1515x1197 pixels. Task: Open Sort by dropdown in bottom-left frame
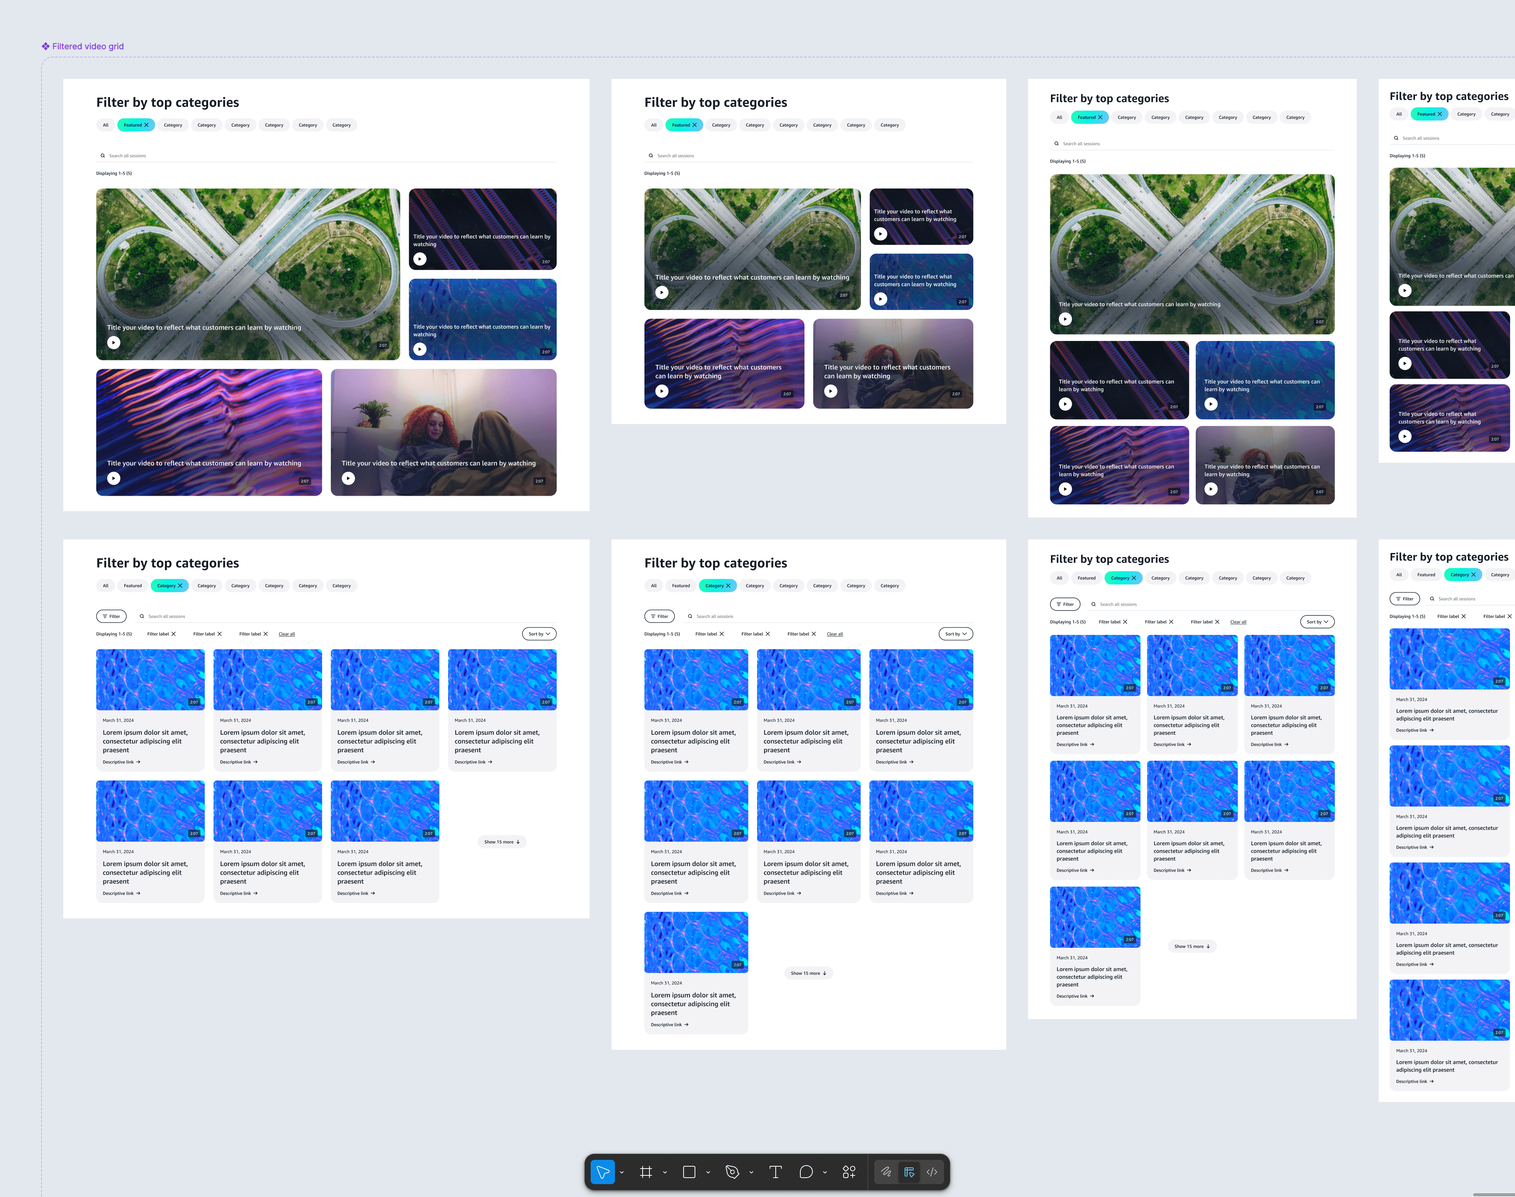(x=539, y=634)
